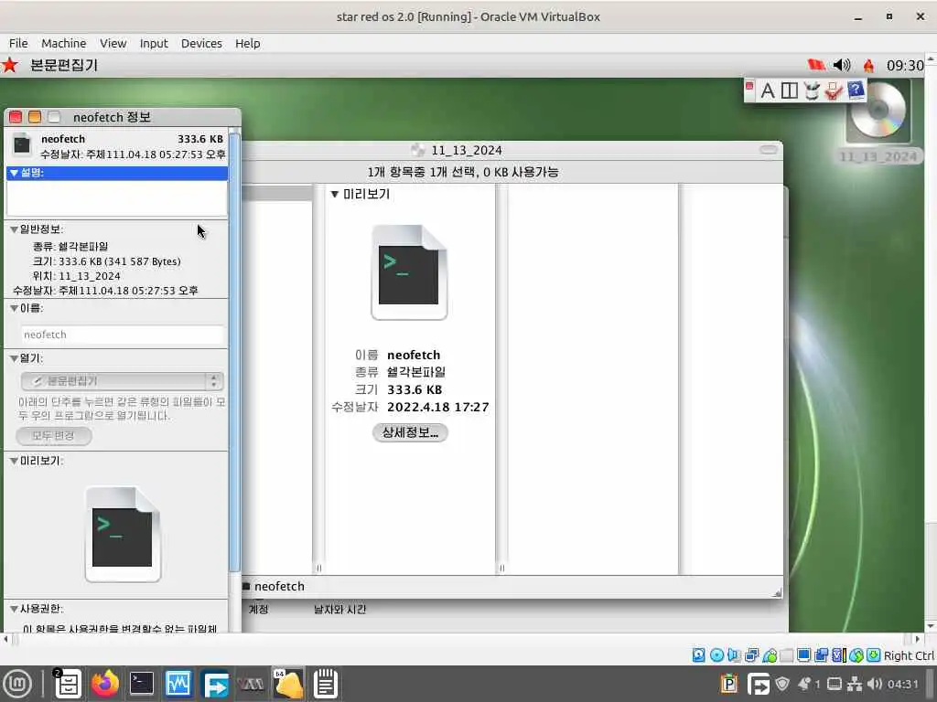Click the 상세정보... button

pyautogui.click(x=410, y=432)
